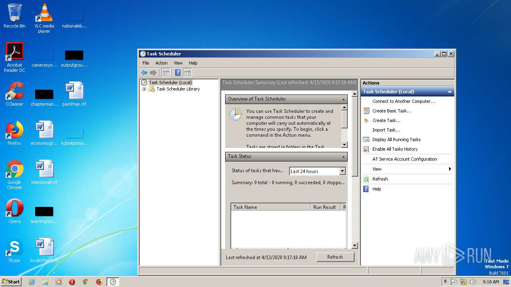Image resolution: width=511 pixels, height=287 pixels.
Task: Click Import Task action
Action: point(386,130)
